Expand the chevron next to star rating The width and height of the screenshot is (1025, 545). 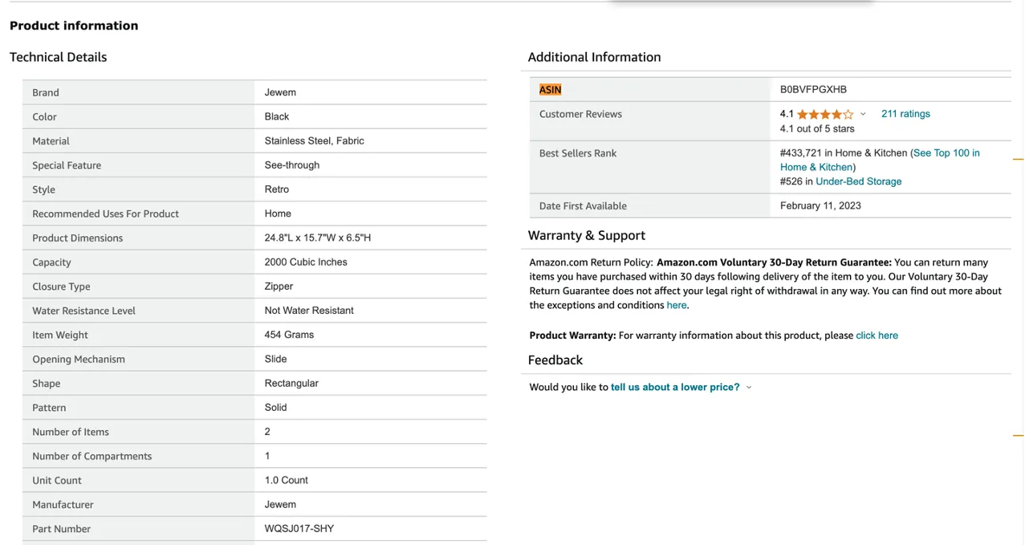click(x=863, y=115)
